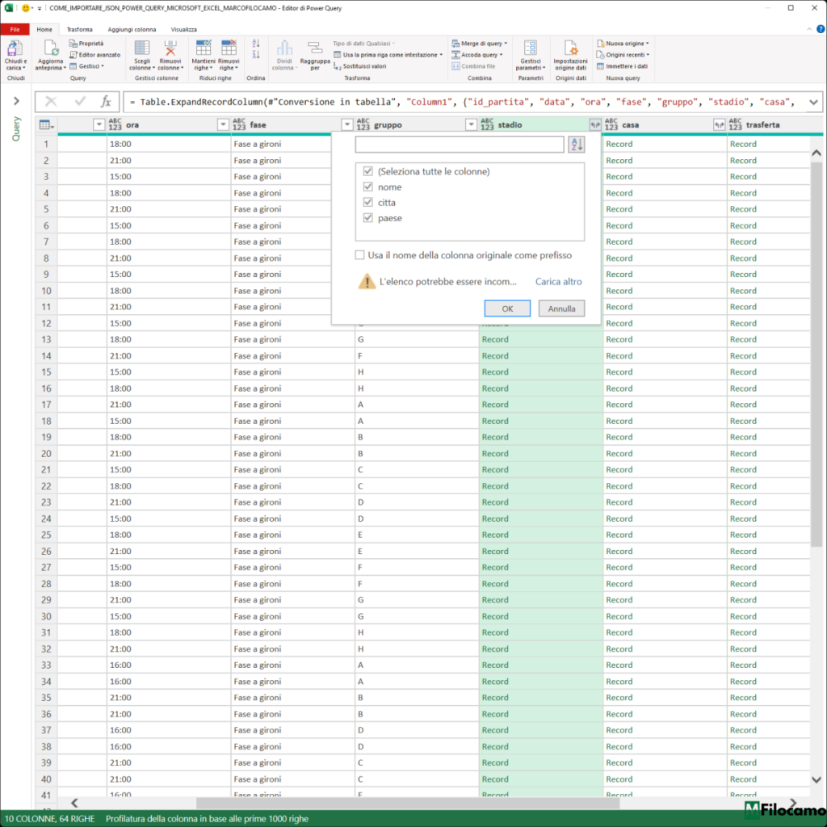Image resolution: width=827 pixels, height=827 pixels.
Task: Click the horizontal scrollbar thumb
Action: 407,803
